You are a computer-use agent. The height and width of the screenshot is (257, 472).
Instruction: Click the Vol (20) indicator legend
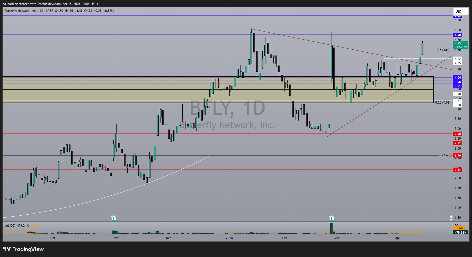10,226
